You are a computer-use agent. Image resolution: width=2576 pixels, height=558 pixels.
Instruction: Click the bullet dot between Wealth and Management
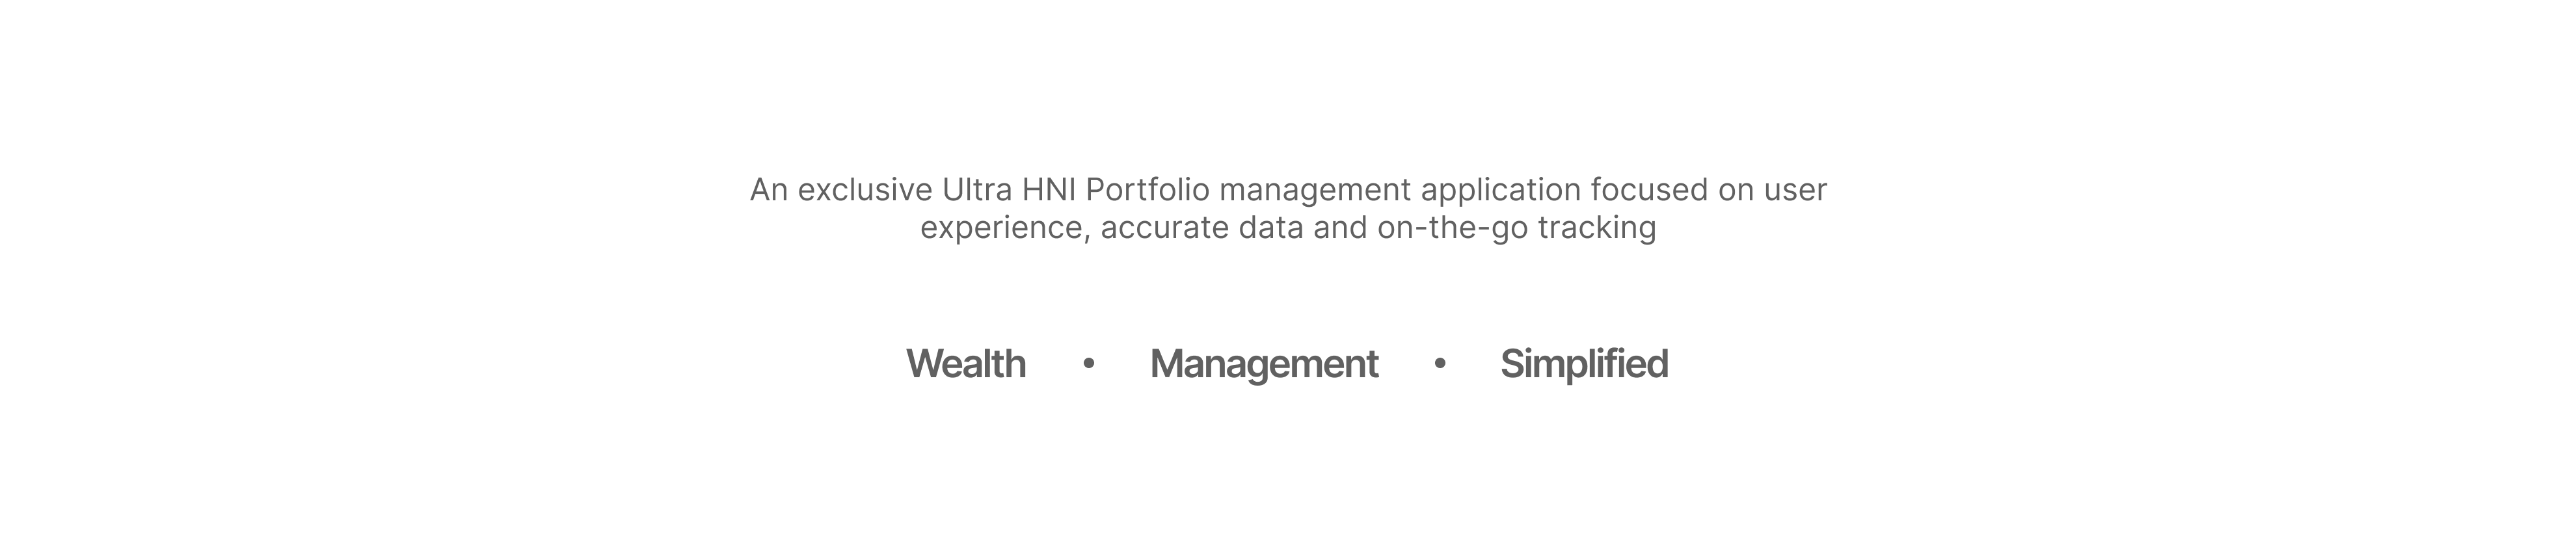1088,364
